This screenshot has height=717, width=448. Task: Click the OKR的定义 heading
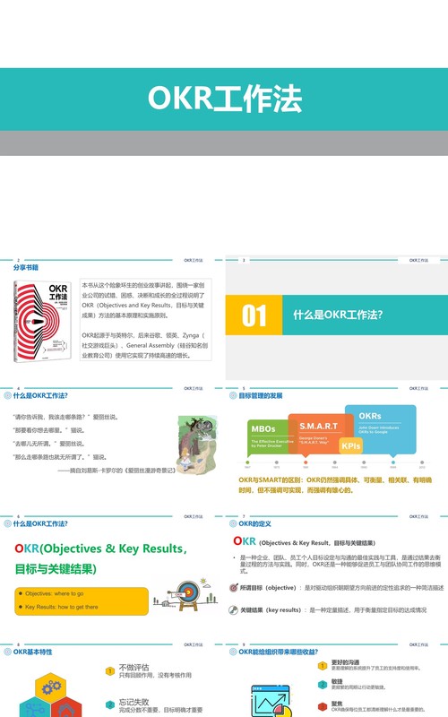[x=254, y=523]
